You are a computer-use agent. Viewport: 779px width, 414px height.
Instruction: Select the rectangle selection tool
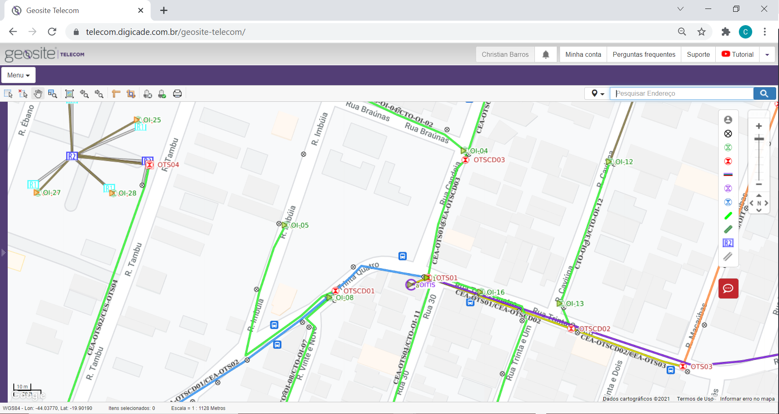click(8, 94)
